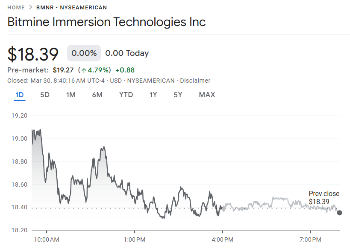This screenshot has height=248, width=350.
Task: Click the 10:00 AM time axis label
Action: point(47,239)
